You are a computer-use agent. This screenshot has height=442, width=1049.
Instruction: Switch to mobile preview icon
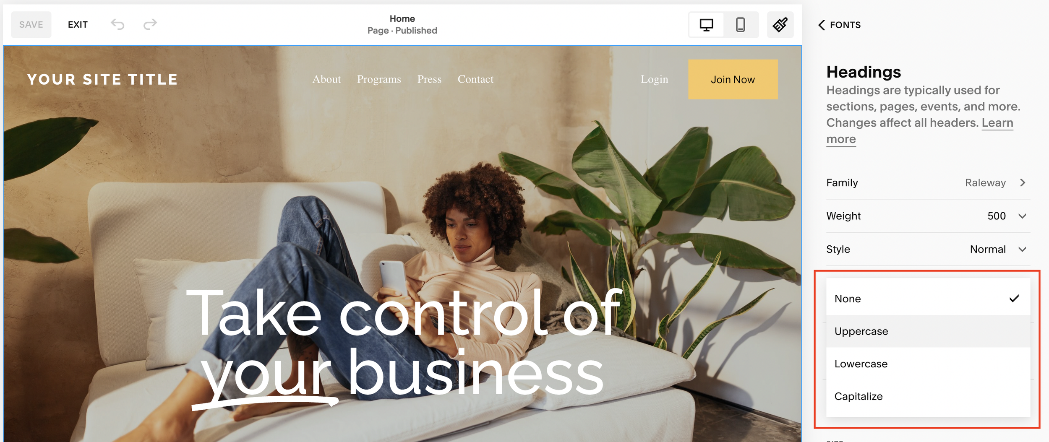pos(741,25)
